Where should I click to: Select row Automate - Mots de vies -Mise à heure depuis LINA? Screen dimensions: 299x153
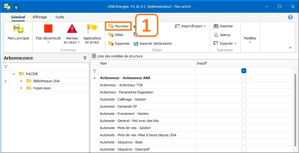tap(147, 135)
